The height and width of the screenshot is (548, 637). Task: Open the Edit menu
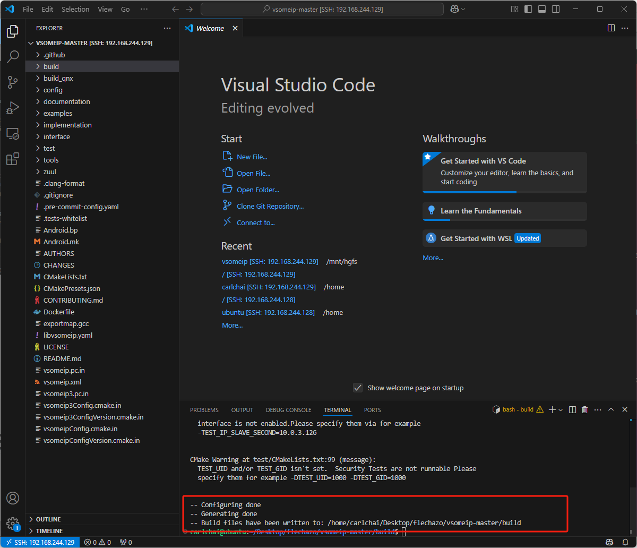click(47, 9)
